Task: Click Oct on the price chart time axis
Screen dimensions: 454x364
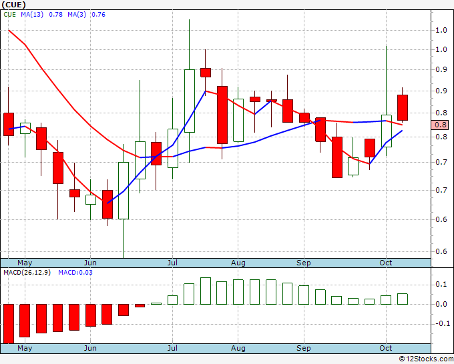Action: point(386,263)
